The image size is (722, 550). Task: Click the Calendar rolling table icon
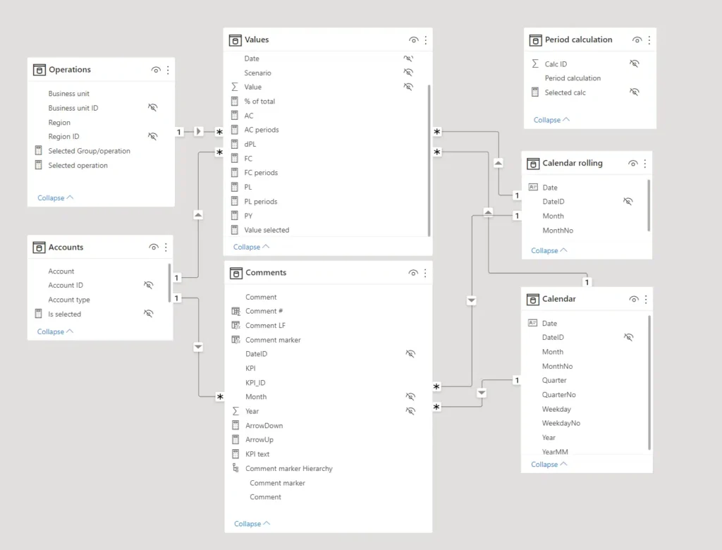tap(533, 164)
